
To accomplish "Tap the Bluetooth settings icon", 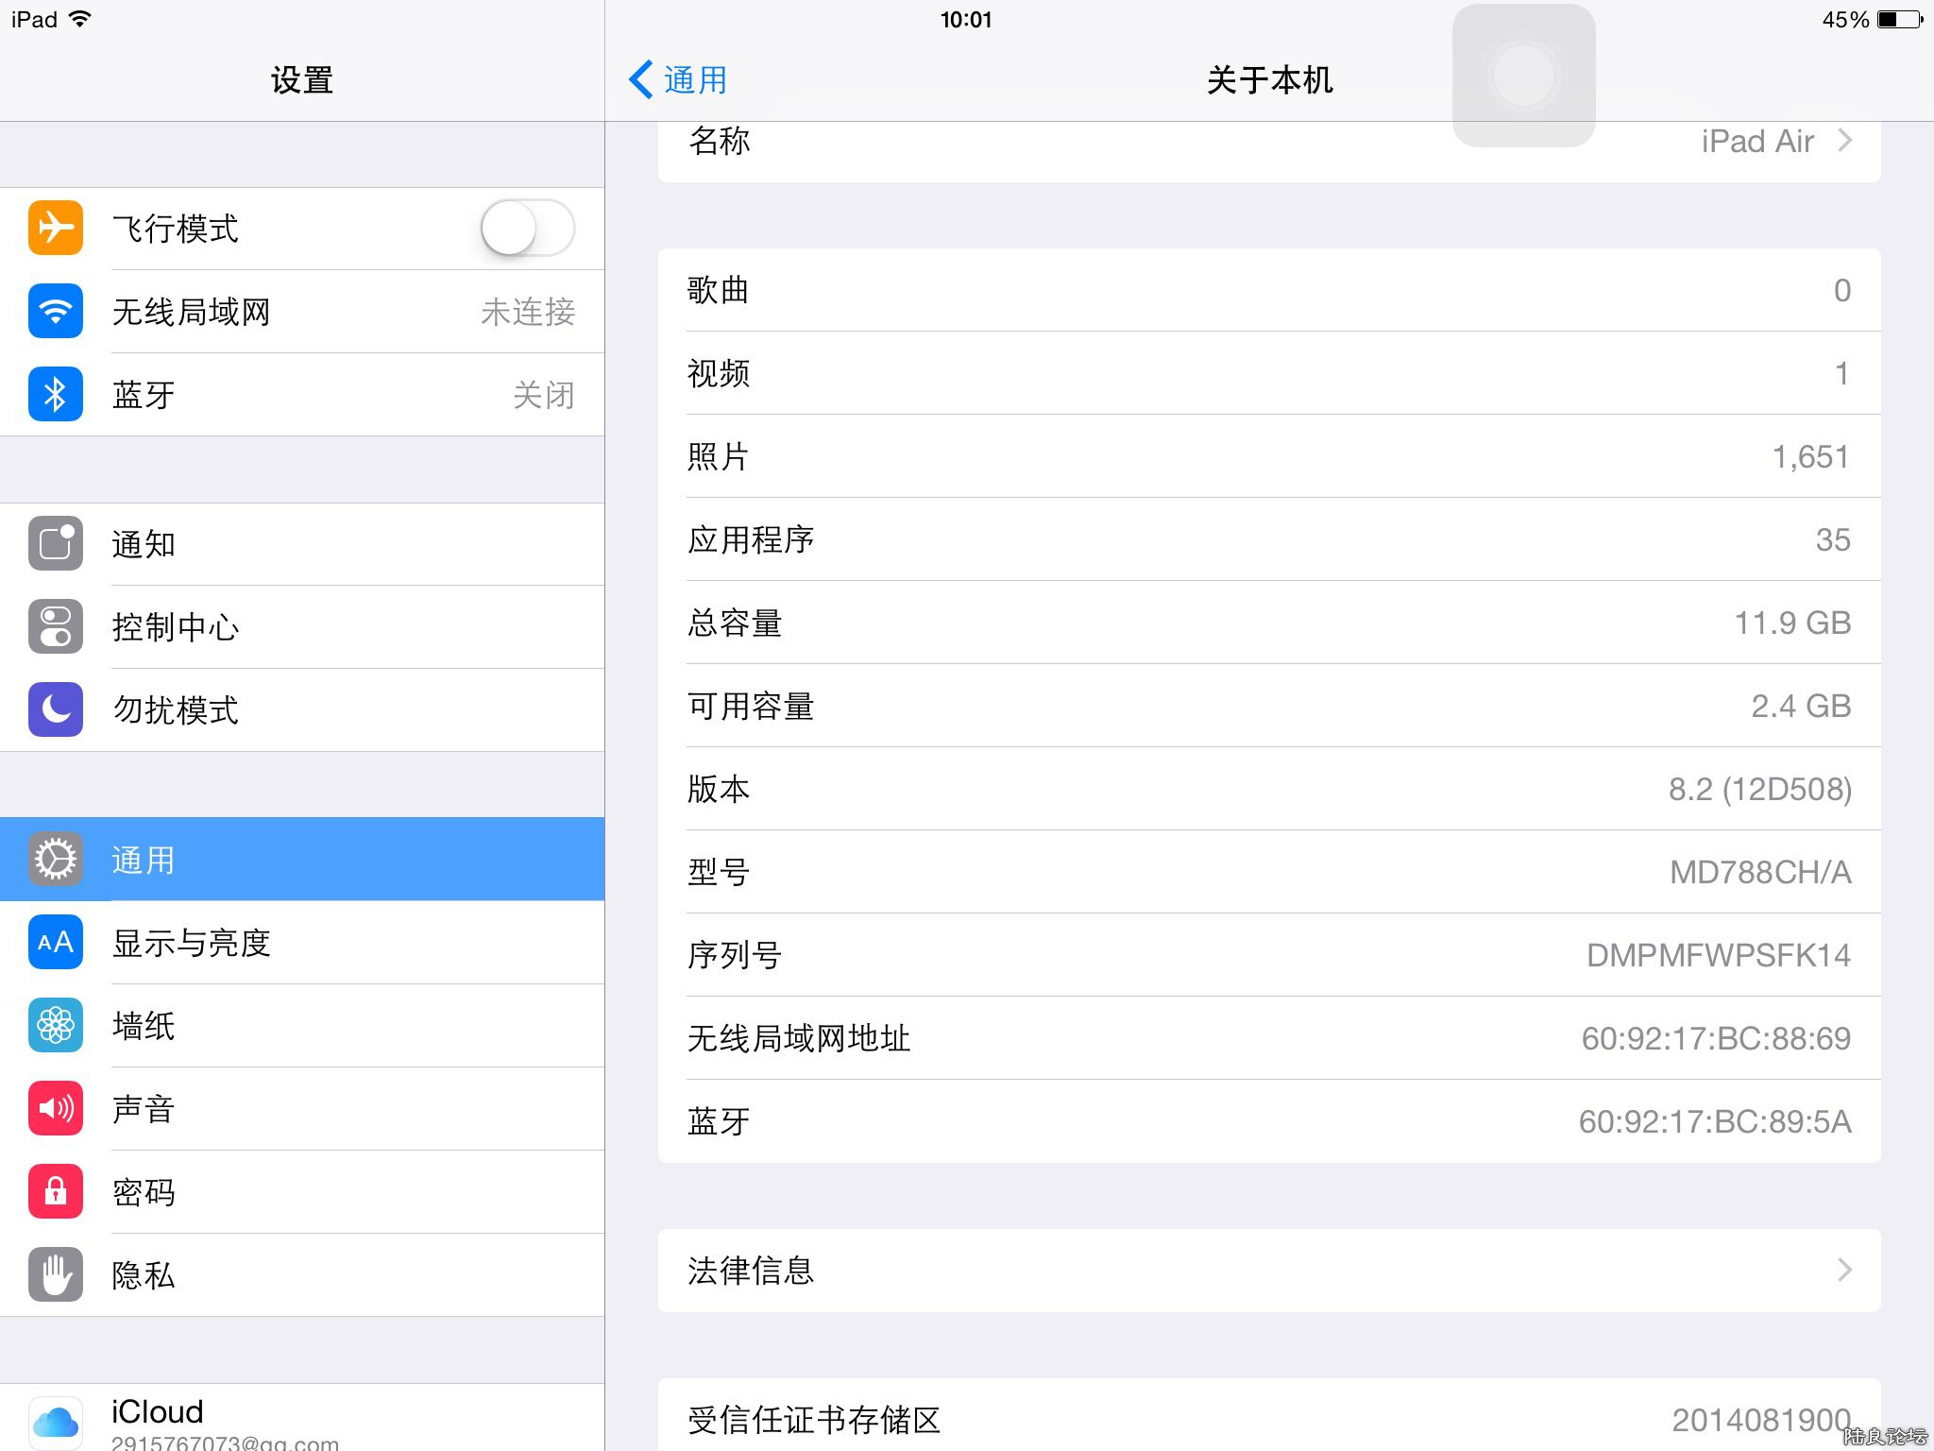I will pyautogui.click(x=56, y=394).
